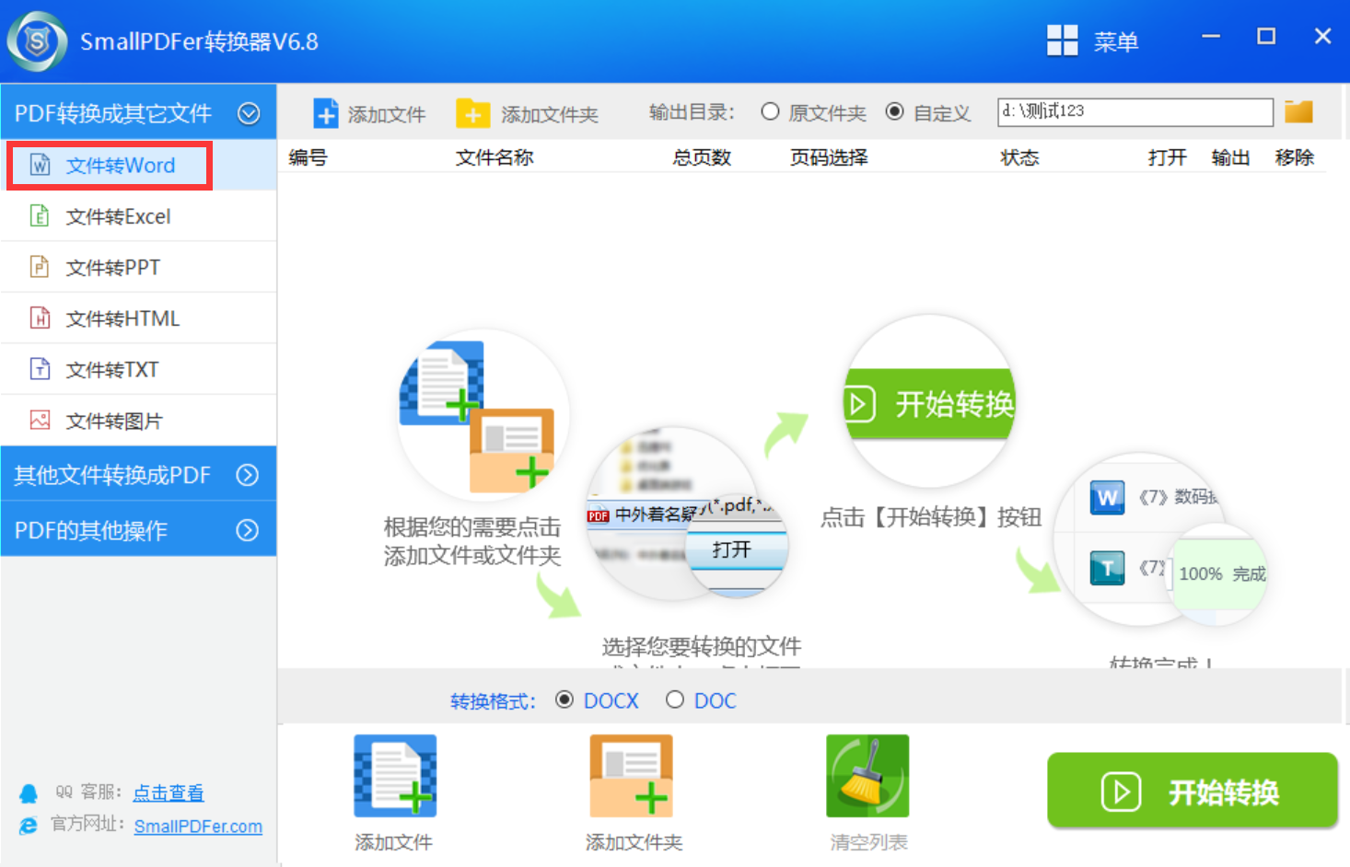Select the 原文件夹 output radio button
The image size is (1350, 867).
click(x=770, y=112)
